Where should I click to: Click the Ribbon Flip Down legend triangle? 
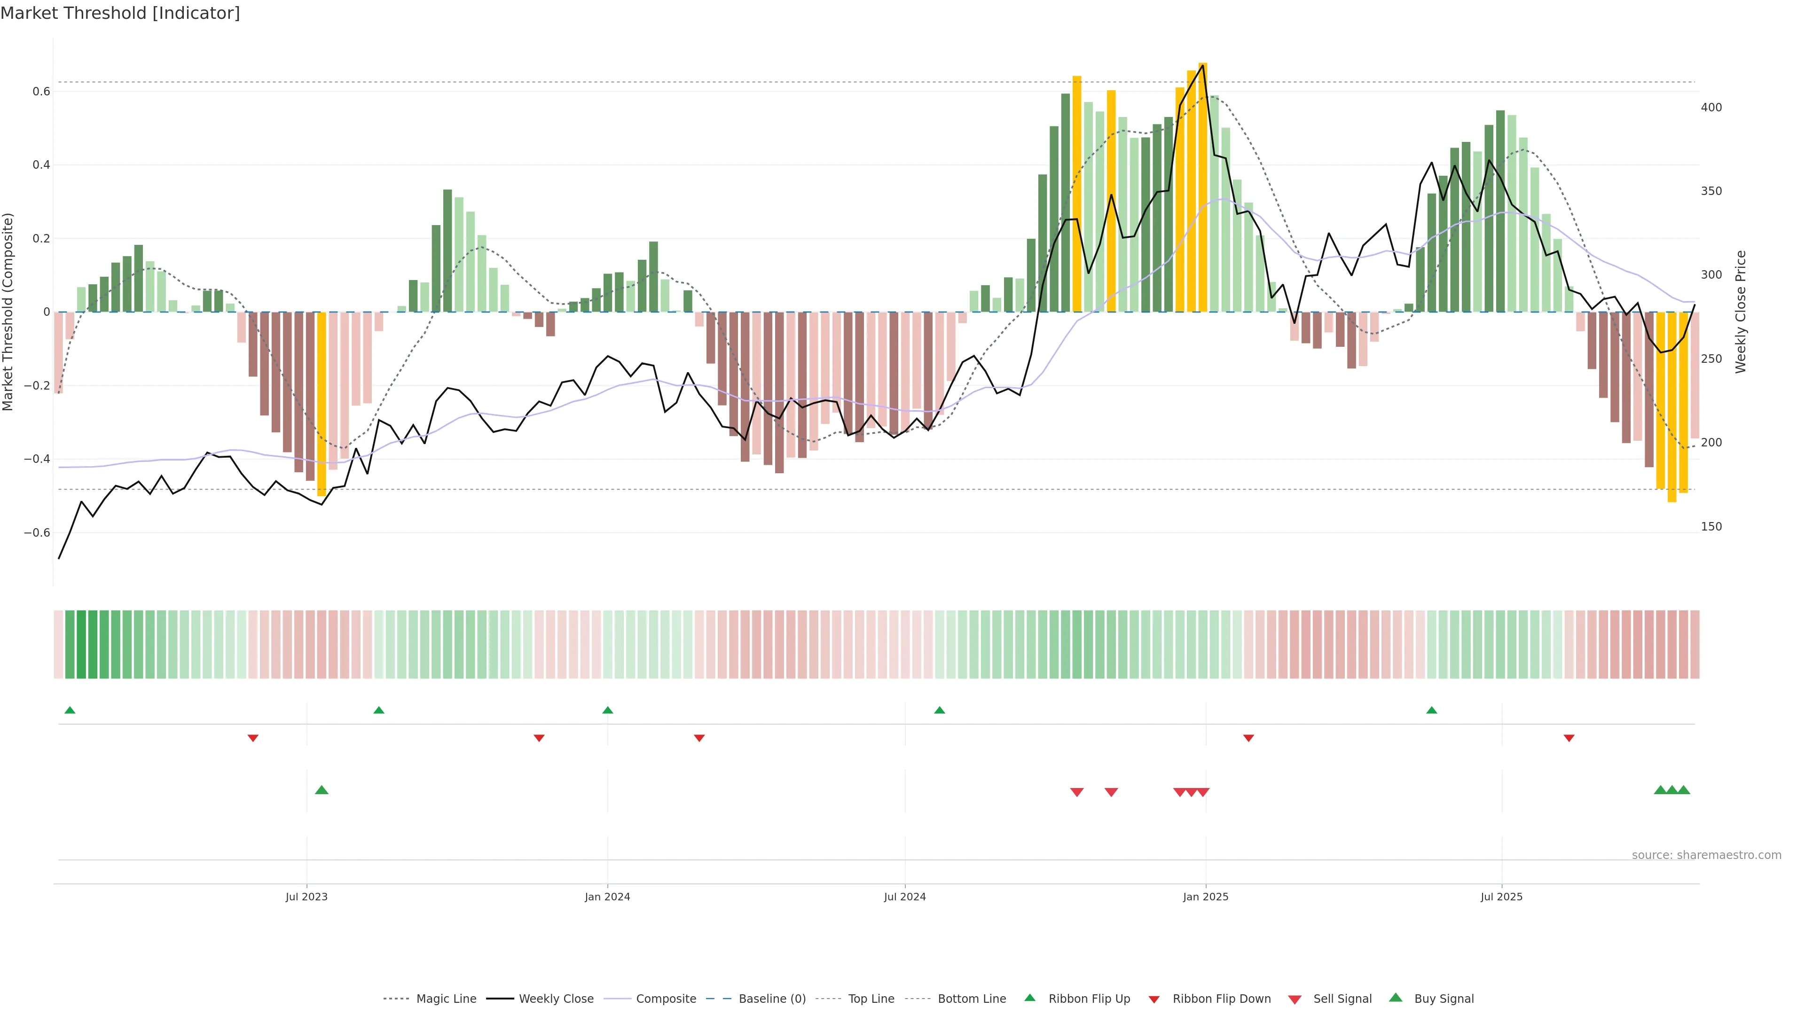(x=1154, y=999)
